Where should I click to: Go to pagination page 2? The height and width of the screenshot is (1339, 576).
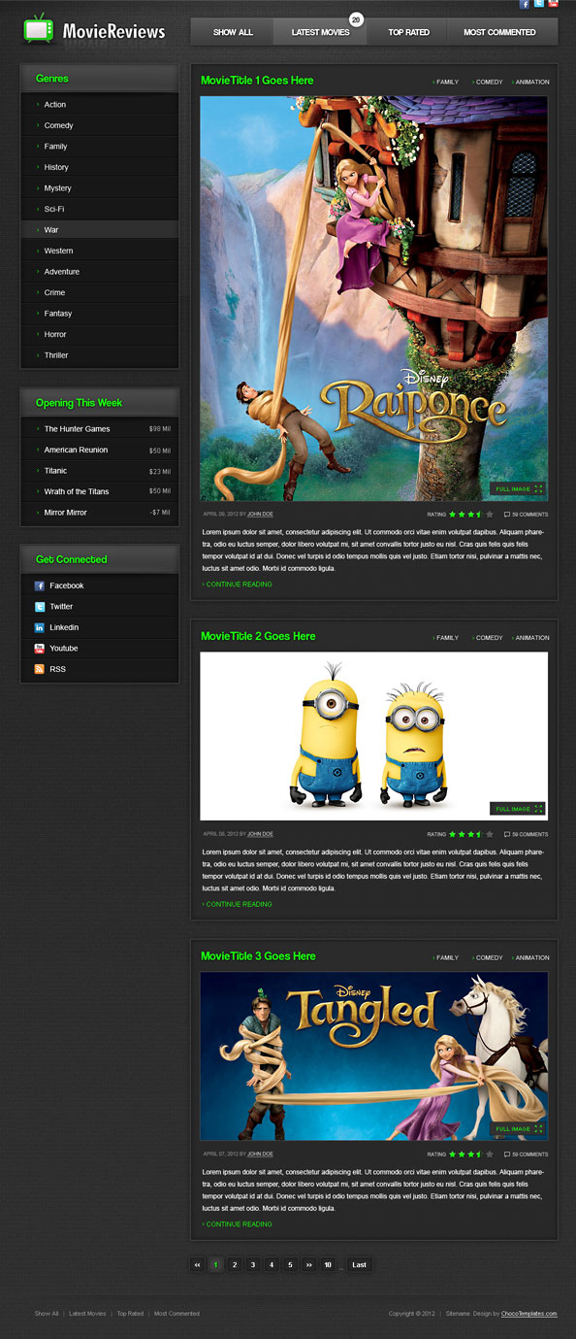(x=235, y=1264)
